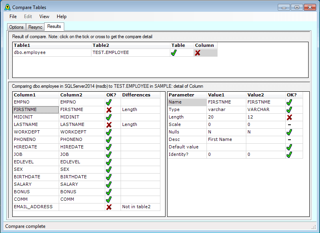The height and width of the screenshot is (233, 320).
Task: Click the green tick for the PHONENO row
Action: pyautogui.click(x=109, y=140)
